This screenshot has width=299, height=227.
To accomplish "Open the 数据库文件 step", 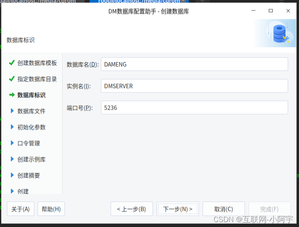I will pyautogui.click(x=31, y=111).
